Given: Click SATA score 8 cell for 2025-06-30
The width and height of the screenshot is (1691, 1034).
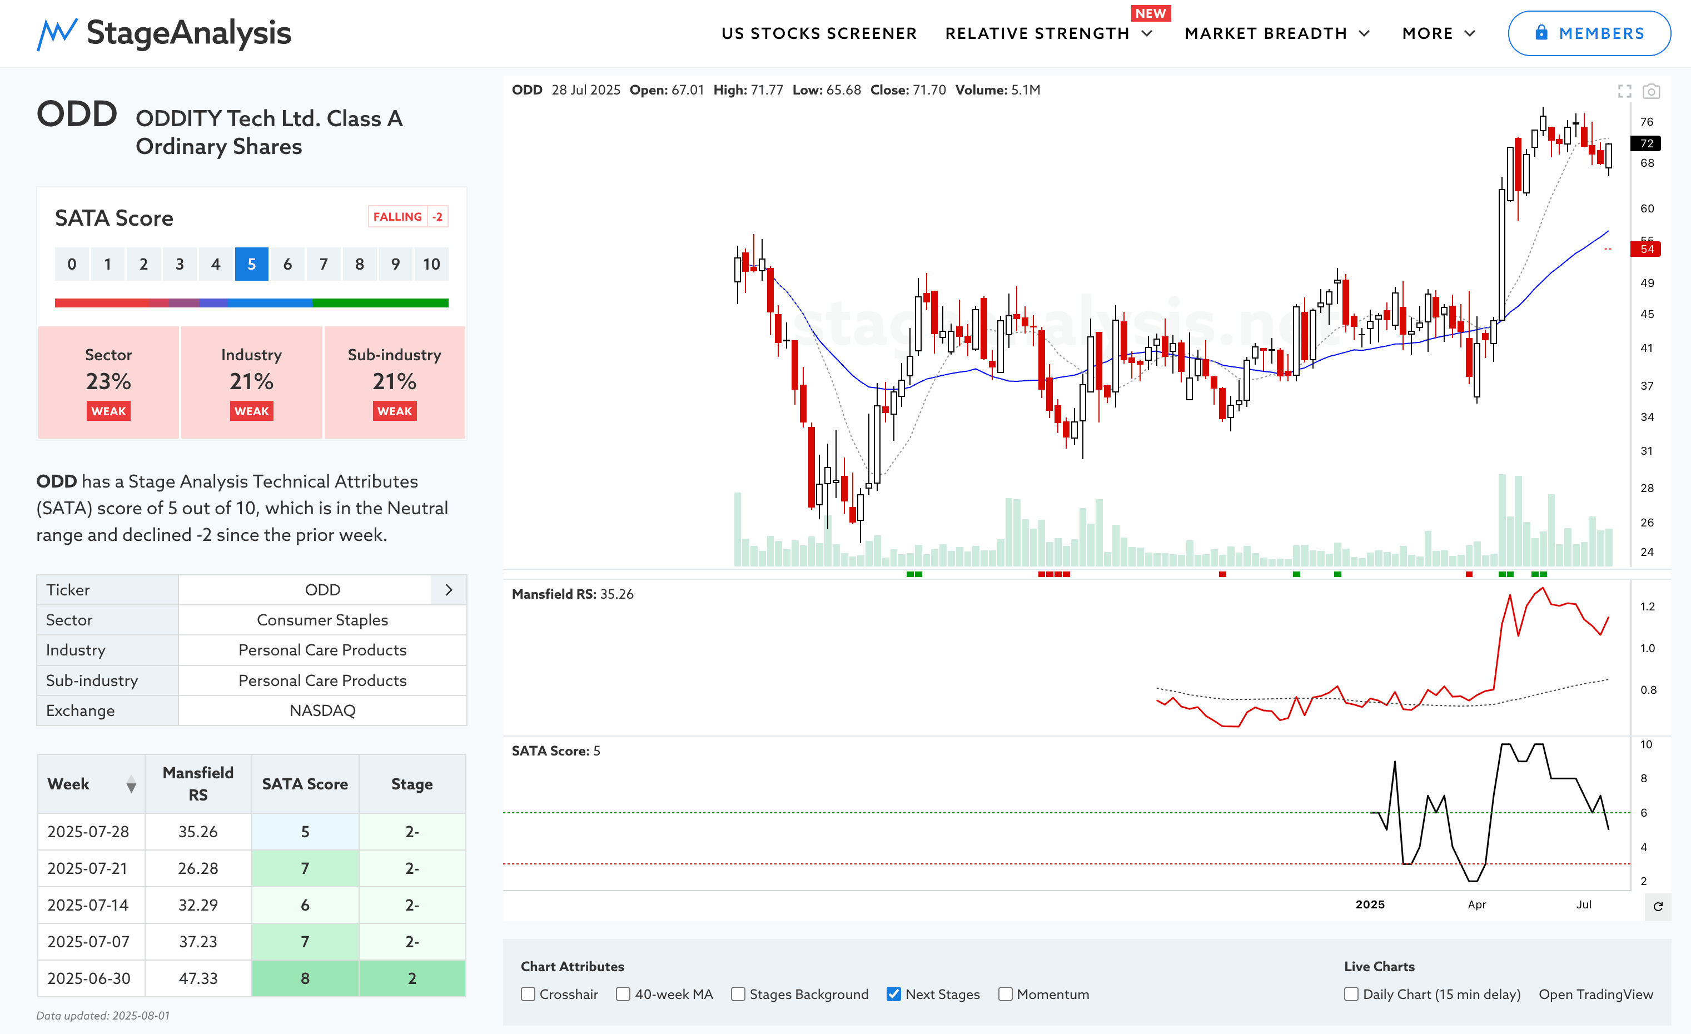Looking at the screenshot, I should point(305,978).
